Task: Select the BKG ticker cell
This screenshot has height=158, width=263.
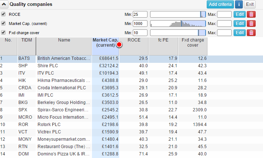Action: coord(23,103)
